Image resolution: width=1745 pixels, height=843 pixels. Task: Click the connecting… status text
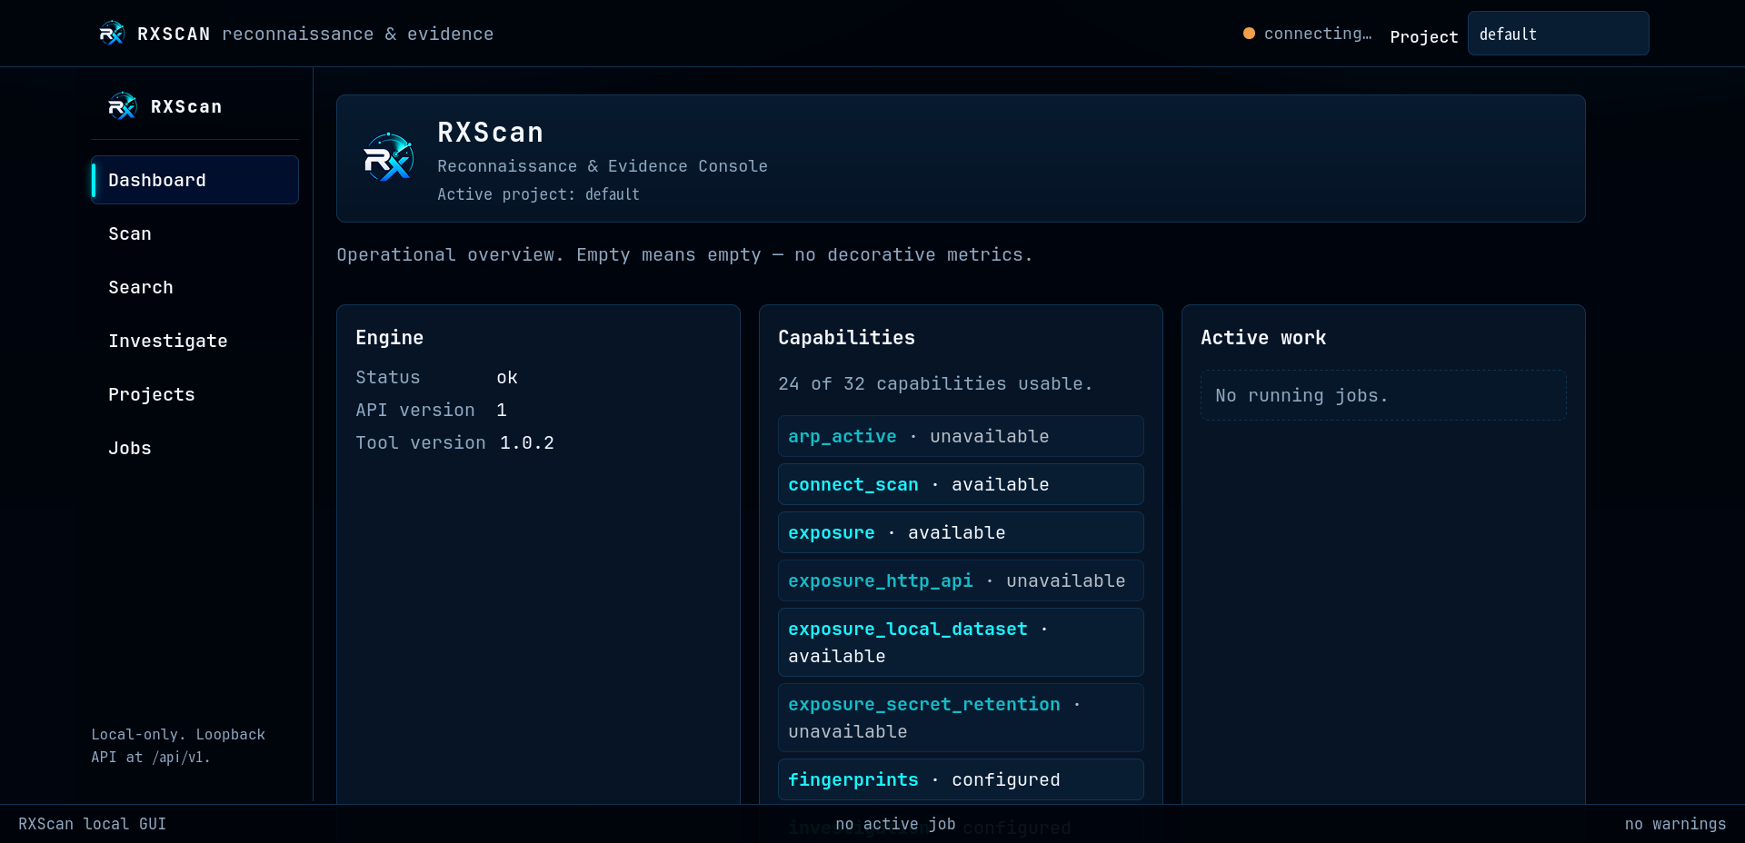tap(1318, 34)
